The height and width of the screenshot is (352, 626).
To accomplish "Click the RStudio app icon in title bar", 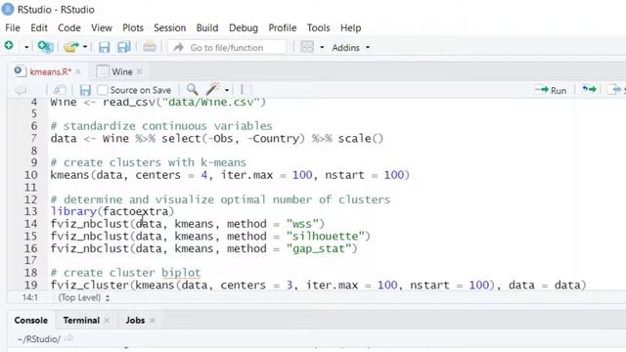I will (8, 9).
